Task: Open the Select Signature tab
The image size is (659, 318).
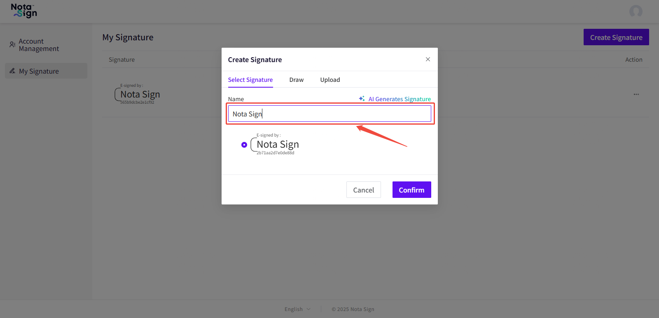Action: pos(250,80)
